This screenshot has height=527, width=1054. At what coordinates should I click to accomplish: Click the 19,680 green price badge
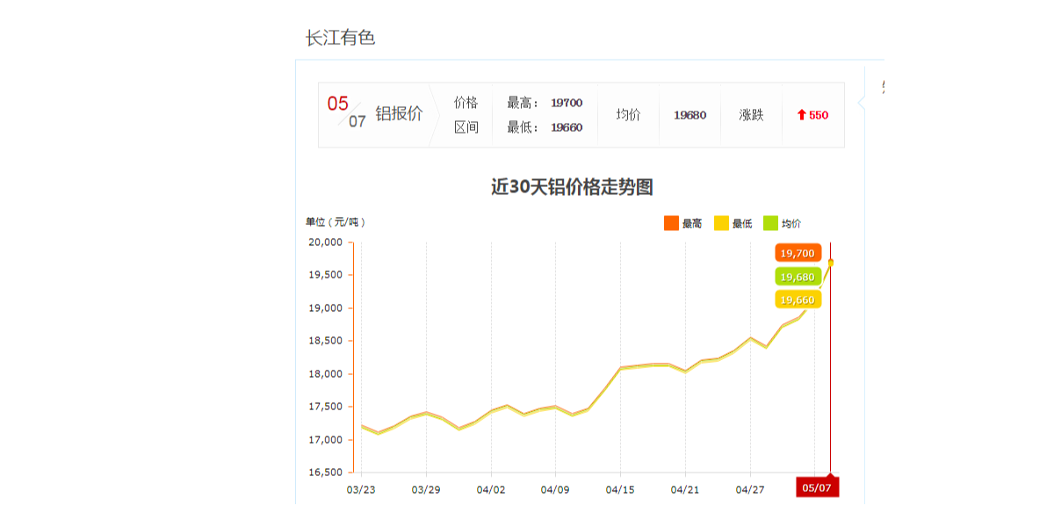796,276
